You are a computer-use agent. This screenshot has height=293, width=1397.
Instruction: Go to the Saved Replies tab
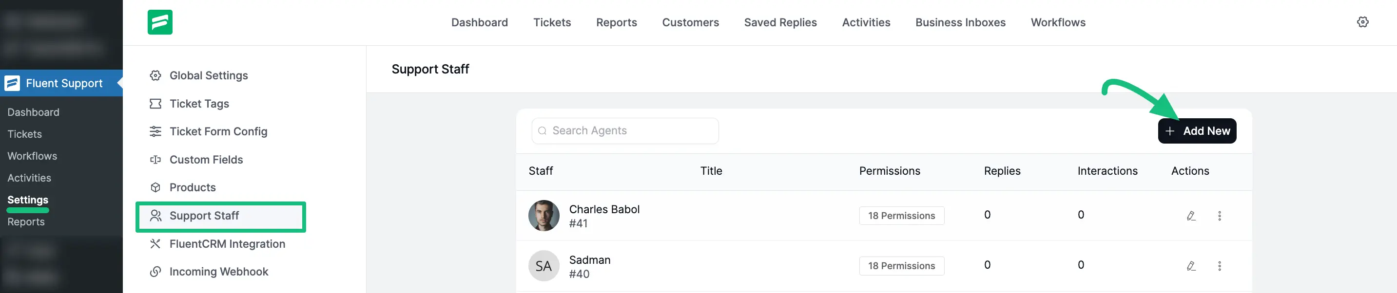[780, 23]
